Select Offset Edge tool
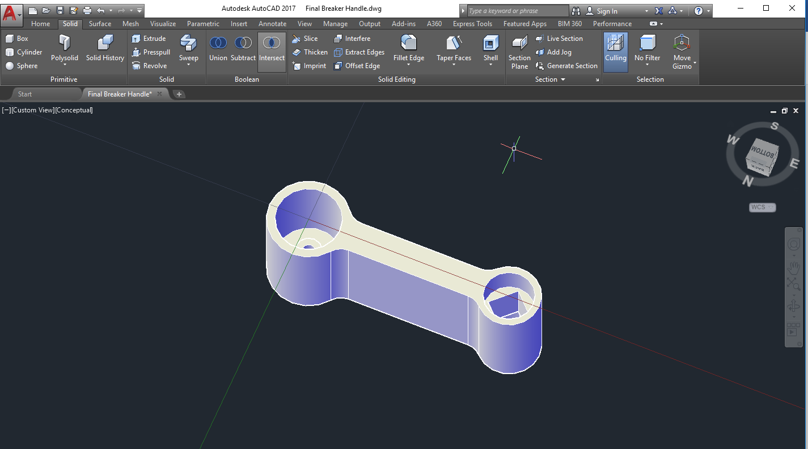Viewport: 808px width, 449px height. point(357,66)
